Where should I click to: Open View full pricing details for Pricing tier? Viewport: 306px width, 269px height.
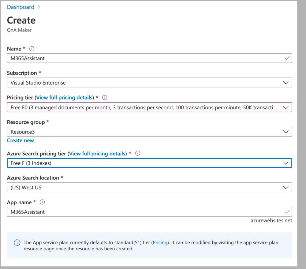pyautogui.click(x=65, y=98)
